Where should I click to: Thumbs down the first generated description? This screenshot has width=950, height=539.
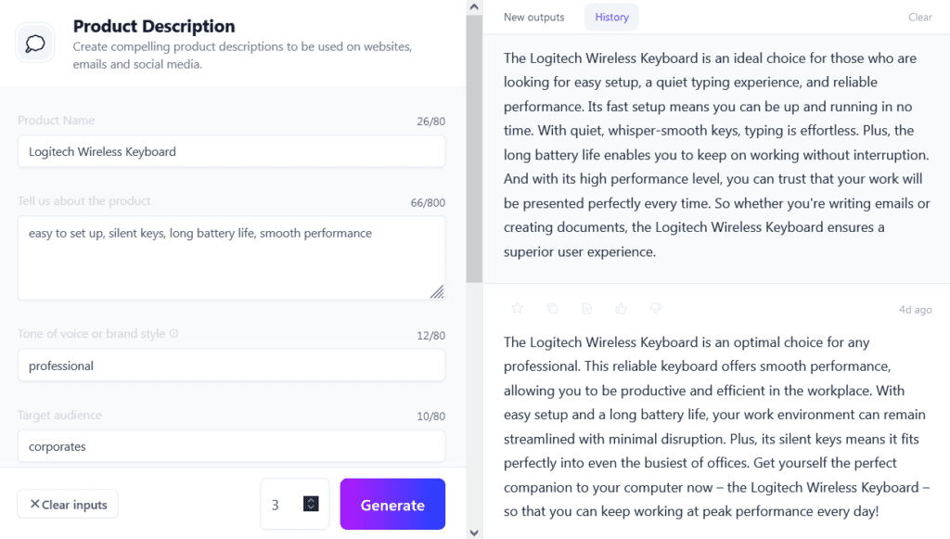pyautogui.click(x=654, y=308)
